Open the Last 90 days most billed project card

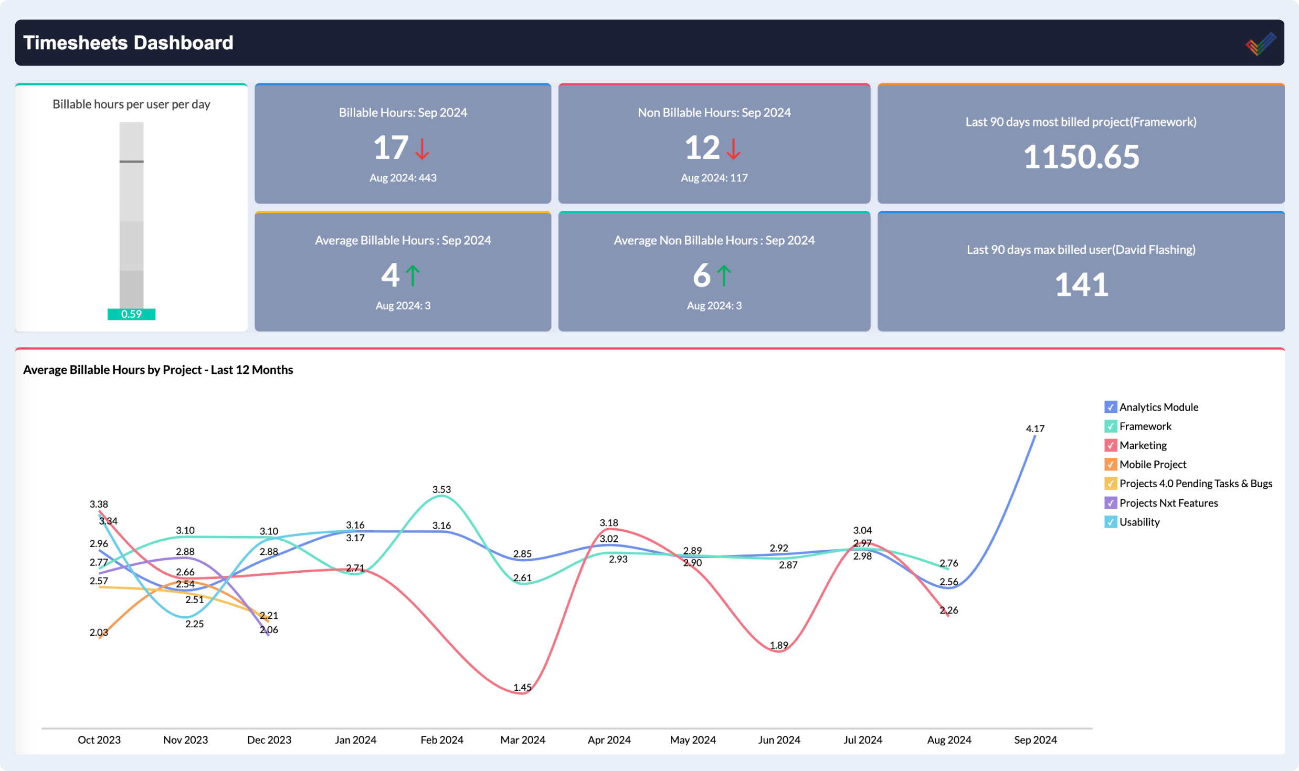(1081, 144)
